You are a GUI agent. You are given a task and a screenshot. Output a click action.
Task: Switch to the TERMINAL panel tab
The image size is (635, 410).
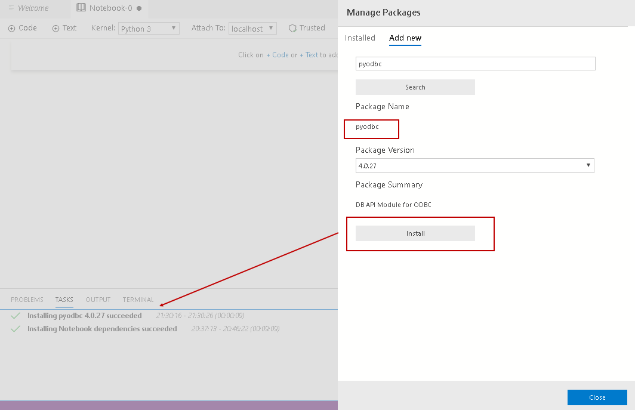[x=138, y=300]
